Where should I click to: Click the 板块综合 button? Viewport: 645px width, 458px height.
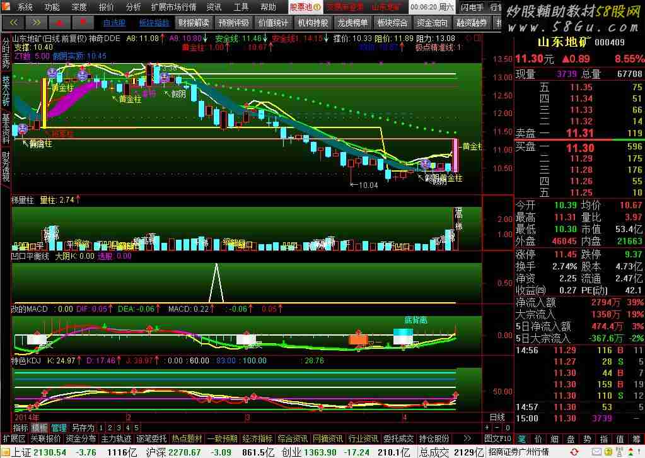[392, 23]
